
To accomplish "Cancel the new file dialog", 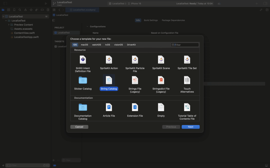I will [x=79, y=127].
